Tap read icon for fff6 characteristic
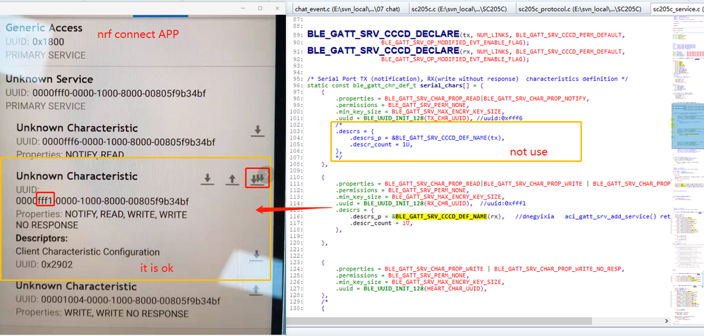704x336 pixels. pos(257,130)
